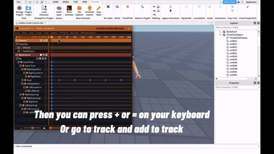Click the Stelrex's Plugins icon
The image size is (274, 154).
pos(143,7)
